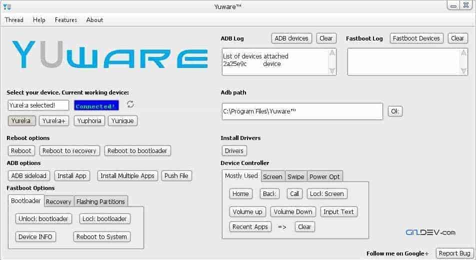Screen dimensions: 476x260
Task: Switch to the Bootloader tab
Action: pos(26,201)
